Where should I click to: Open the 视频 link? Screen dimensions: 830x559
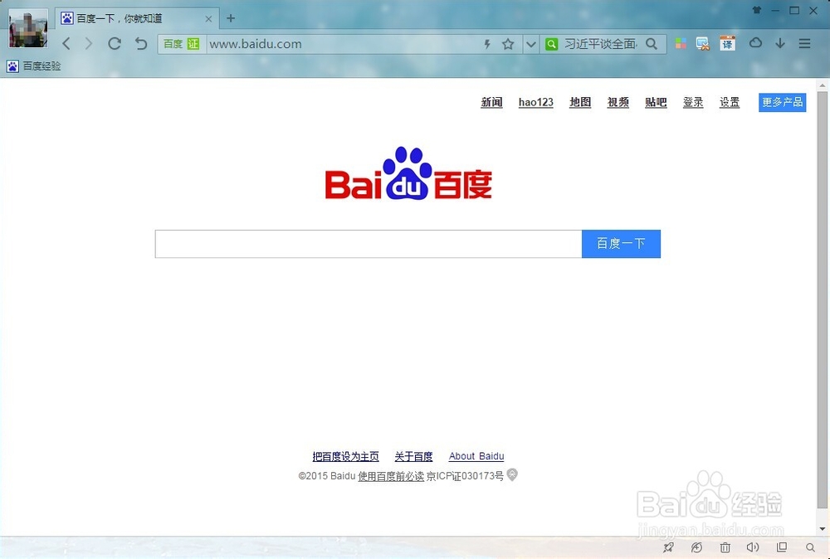pos(618,102)
